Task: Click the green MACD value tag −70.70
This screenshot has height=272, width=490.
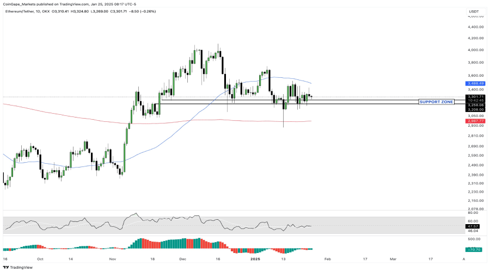Action: coord(474,250)
